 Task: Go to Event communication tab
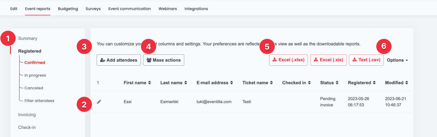coord(130,8)
